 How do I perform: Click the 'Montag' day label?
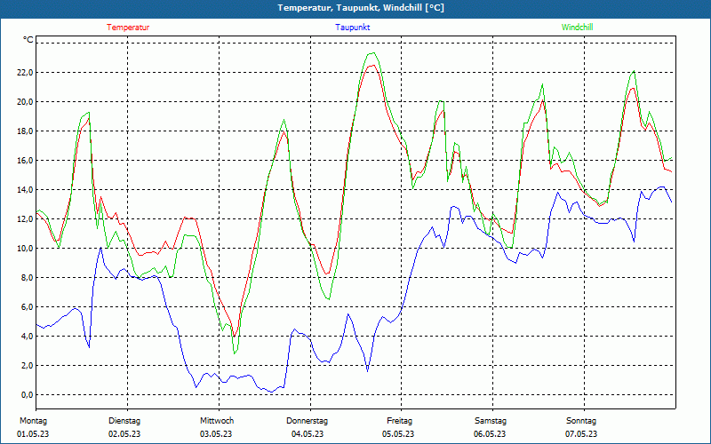[x=33, y=421]
